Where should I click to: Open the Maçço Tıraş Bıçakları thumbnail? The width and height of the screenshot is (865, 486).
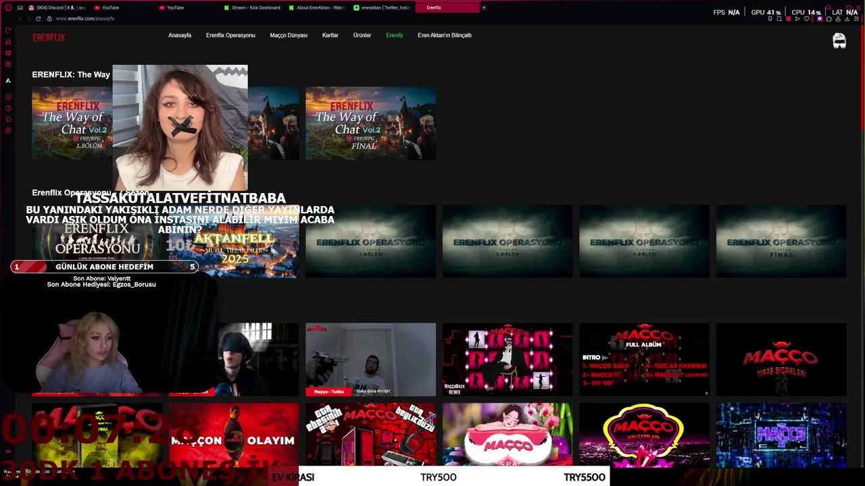[x=781, y=359]
